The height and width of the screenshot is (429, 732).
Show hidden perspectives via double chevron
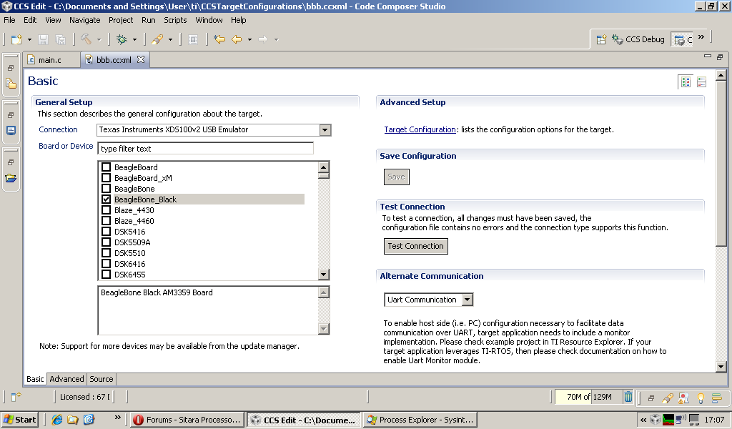click(701, 37)
